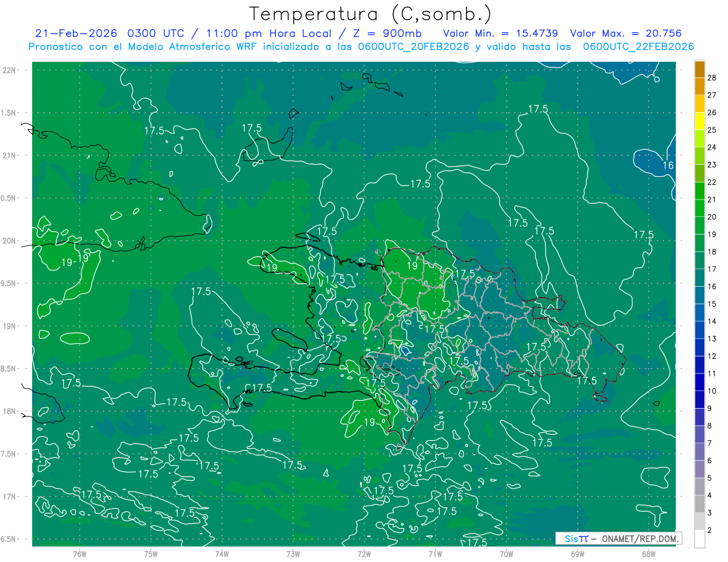Click the 16 contour label near 68W
The height and width of the screenshot is (562, 728).
(x=667, y=166)
